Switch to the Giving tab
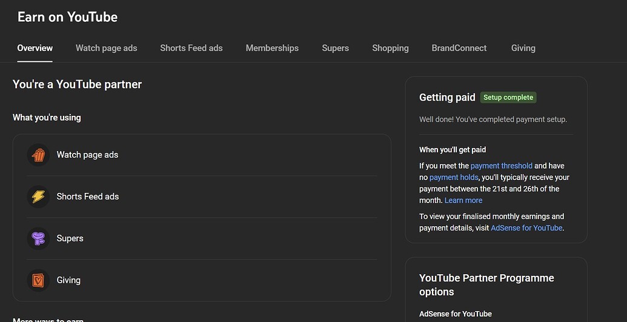This screenshot has width=627, height=322. pyautogui.click(x=523, y=48)
